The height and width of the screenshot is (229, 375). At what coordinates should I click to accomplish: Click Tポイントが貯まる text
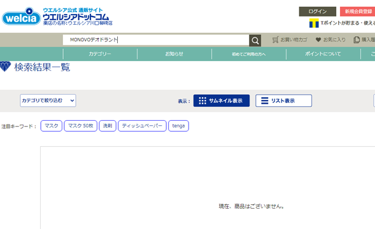tap(340, 23)
